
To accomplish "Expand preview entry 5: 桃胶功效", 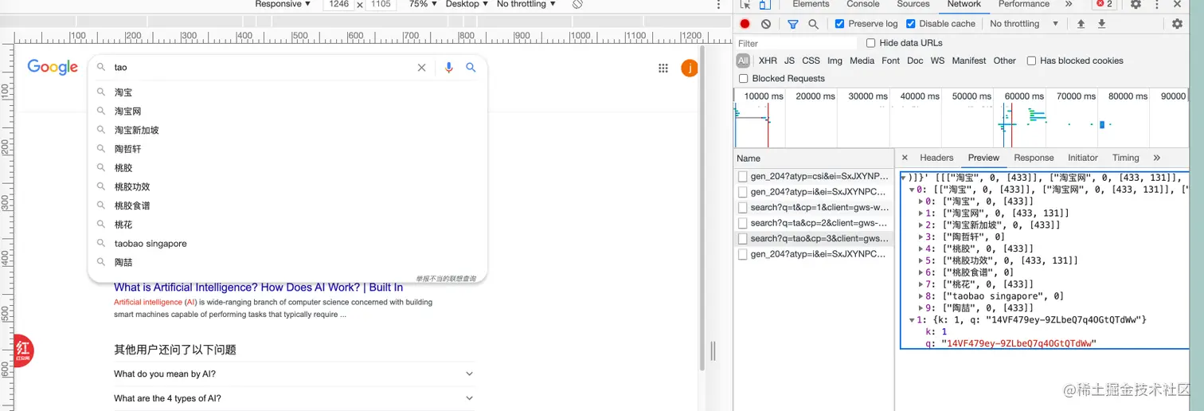I will click(x=921, y=260).
